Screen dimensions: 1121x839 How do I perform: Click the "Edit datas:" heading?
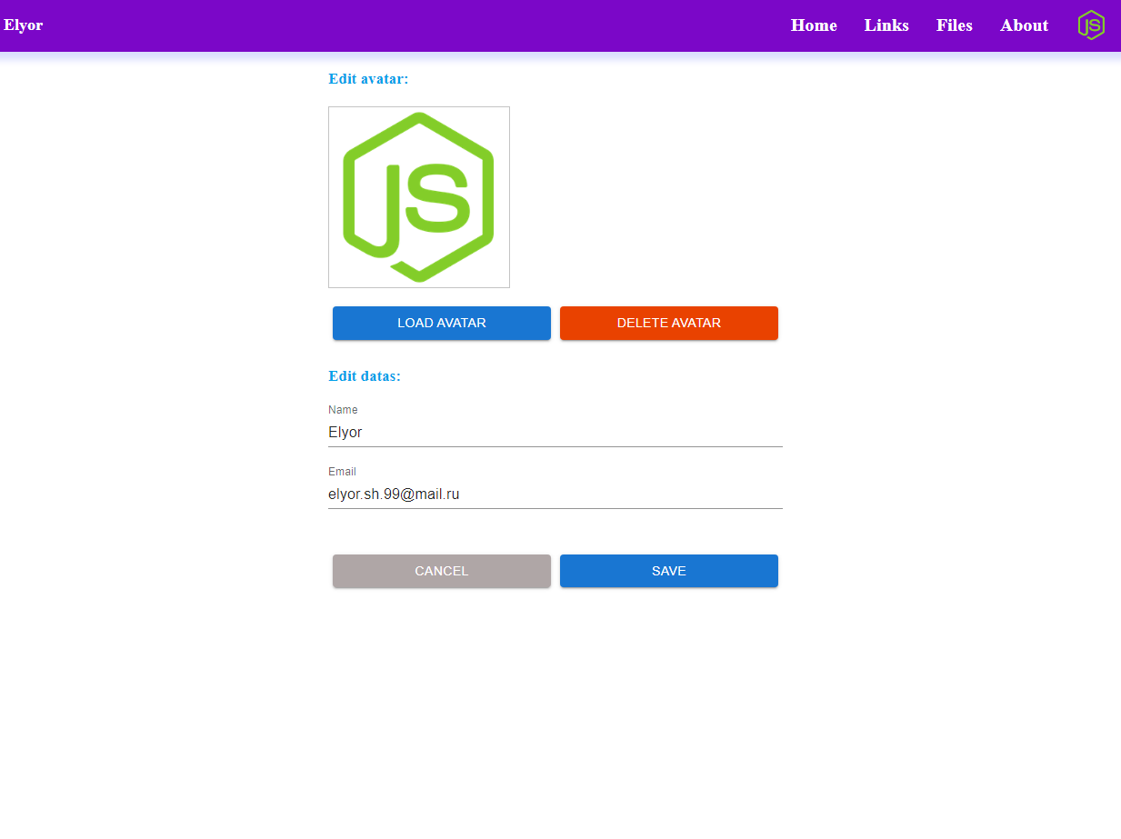[365, 376]
